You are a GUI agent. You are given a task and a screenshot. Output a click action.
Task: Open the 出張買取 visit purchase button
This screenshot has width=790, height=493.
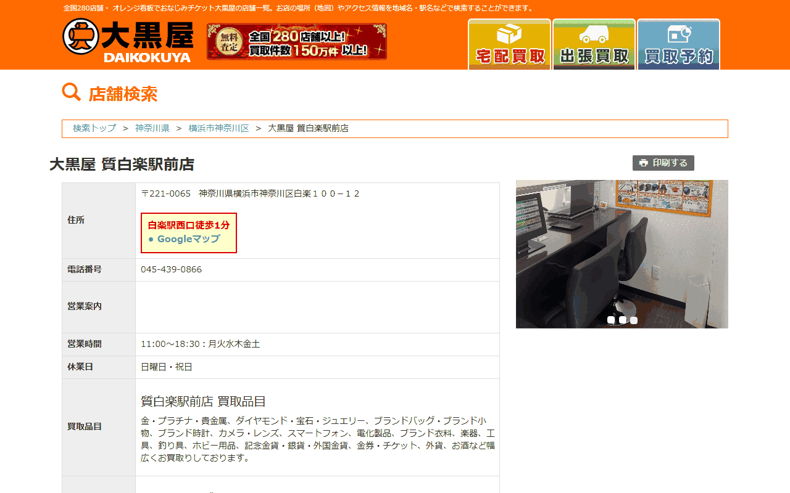pos(594,44)
